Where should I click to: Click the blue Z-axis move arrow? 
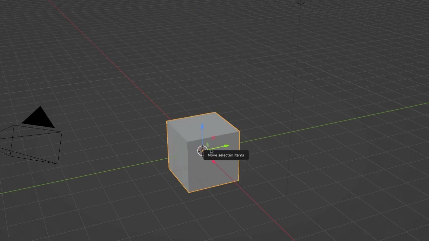tap(202, 127)
